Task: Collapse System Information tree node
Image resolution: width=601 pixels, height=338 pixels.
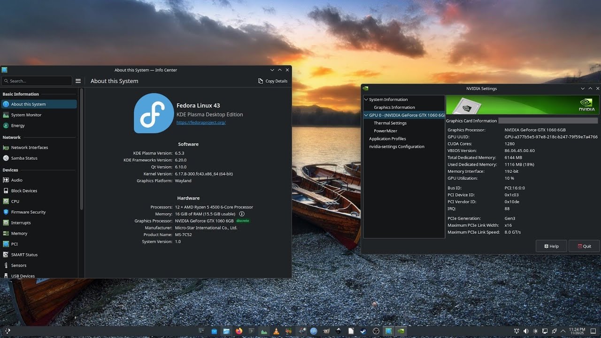Action: click(366, 100)
